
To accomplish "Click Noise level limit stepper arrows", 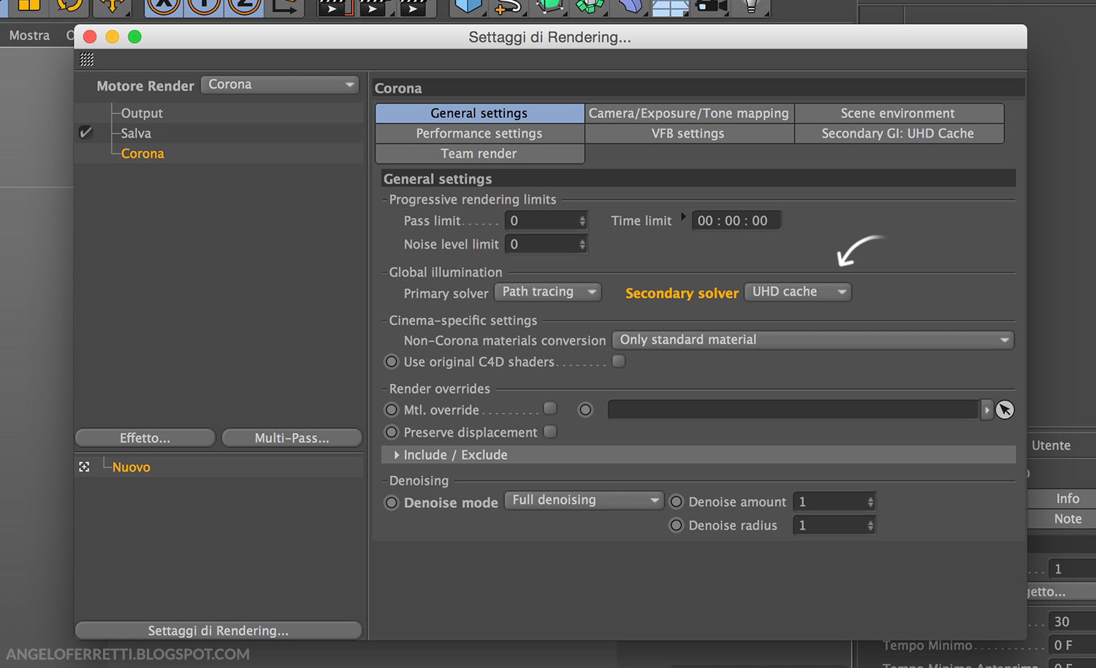I will 582,244.
